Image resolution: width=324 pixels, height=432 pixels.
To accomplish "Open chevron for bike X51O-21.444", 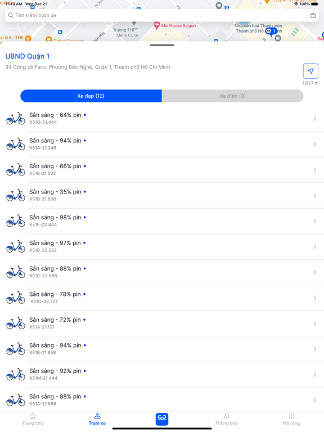I will pos(315,119).
